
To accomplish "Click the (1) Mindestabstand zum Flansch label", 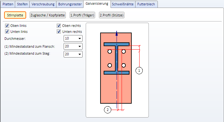I will (30, 46).
